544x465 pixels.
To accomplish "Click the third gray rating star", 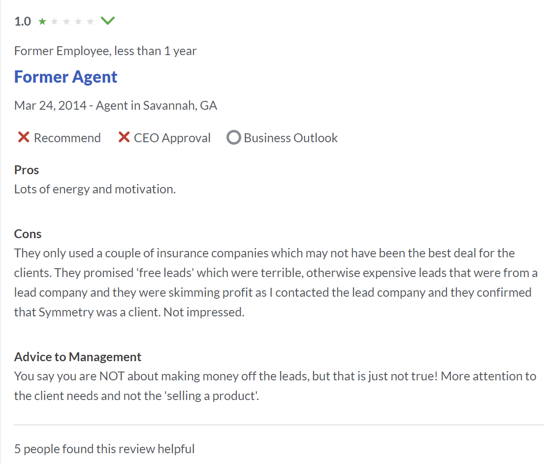I will [x=66, y=22].
